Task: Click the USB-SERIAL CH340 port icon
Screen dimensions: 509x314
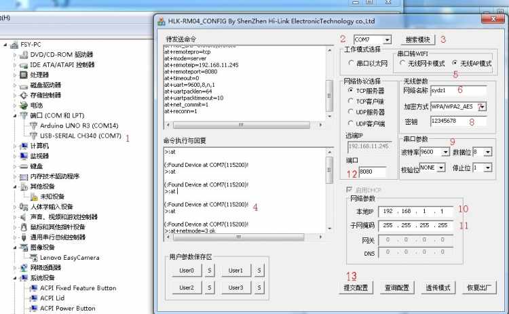Action: click(33, 136)
